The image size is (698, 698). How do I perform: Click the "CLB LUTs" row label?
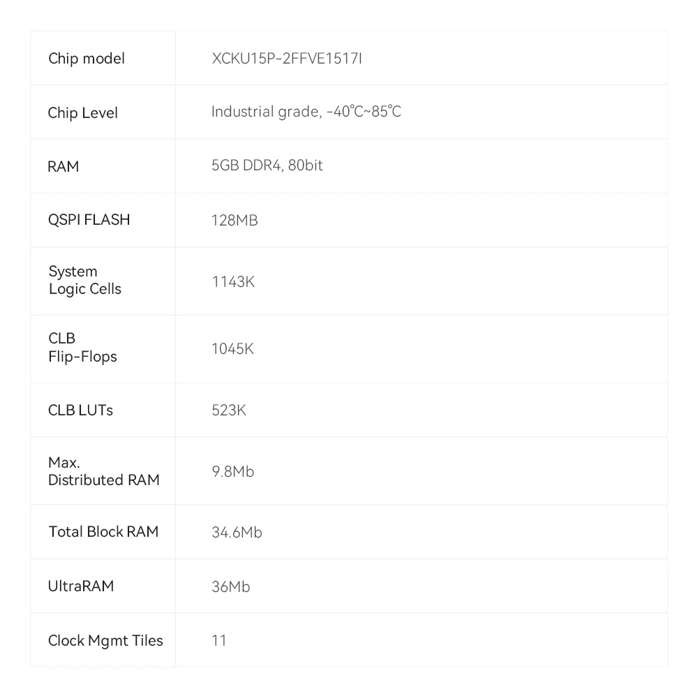click(80, 410)
